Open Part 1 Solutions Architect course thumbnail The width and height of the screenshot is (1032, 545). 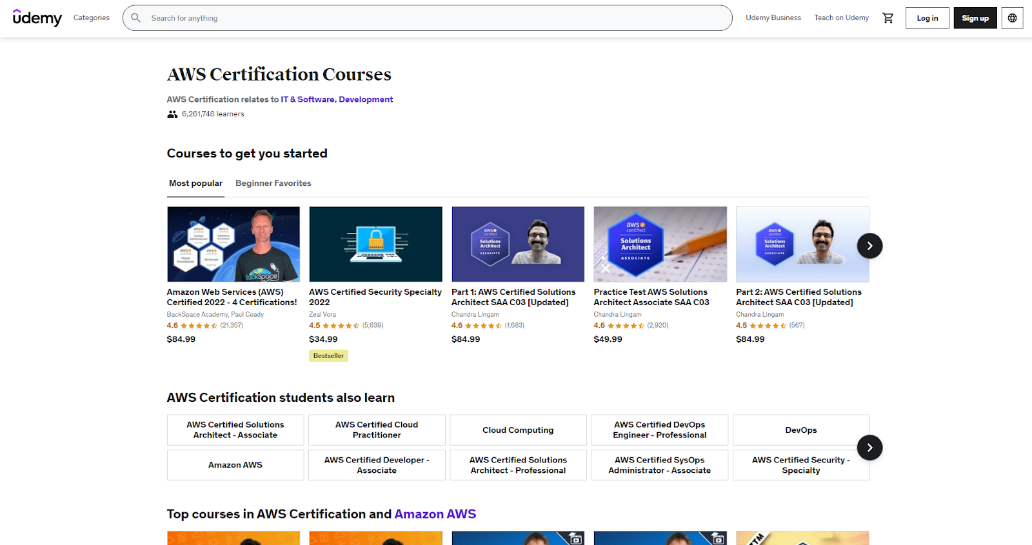click(518, 244)
